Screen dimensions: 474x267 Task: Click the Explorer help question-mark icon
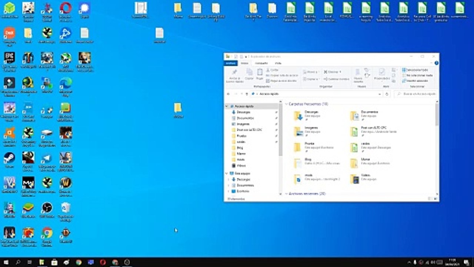pos(436,63)
